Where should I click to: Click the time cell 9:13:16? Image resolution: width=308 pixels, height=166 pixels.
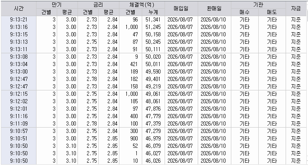click(19, 27)
